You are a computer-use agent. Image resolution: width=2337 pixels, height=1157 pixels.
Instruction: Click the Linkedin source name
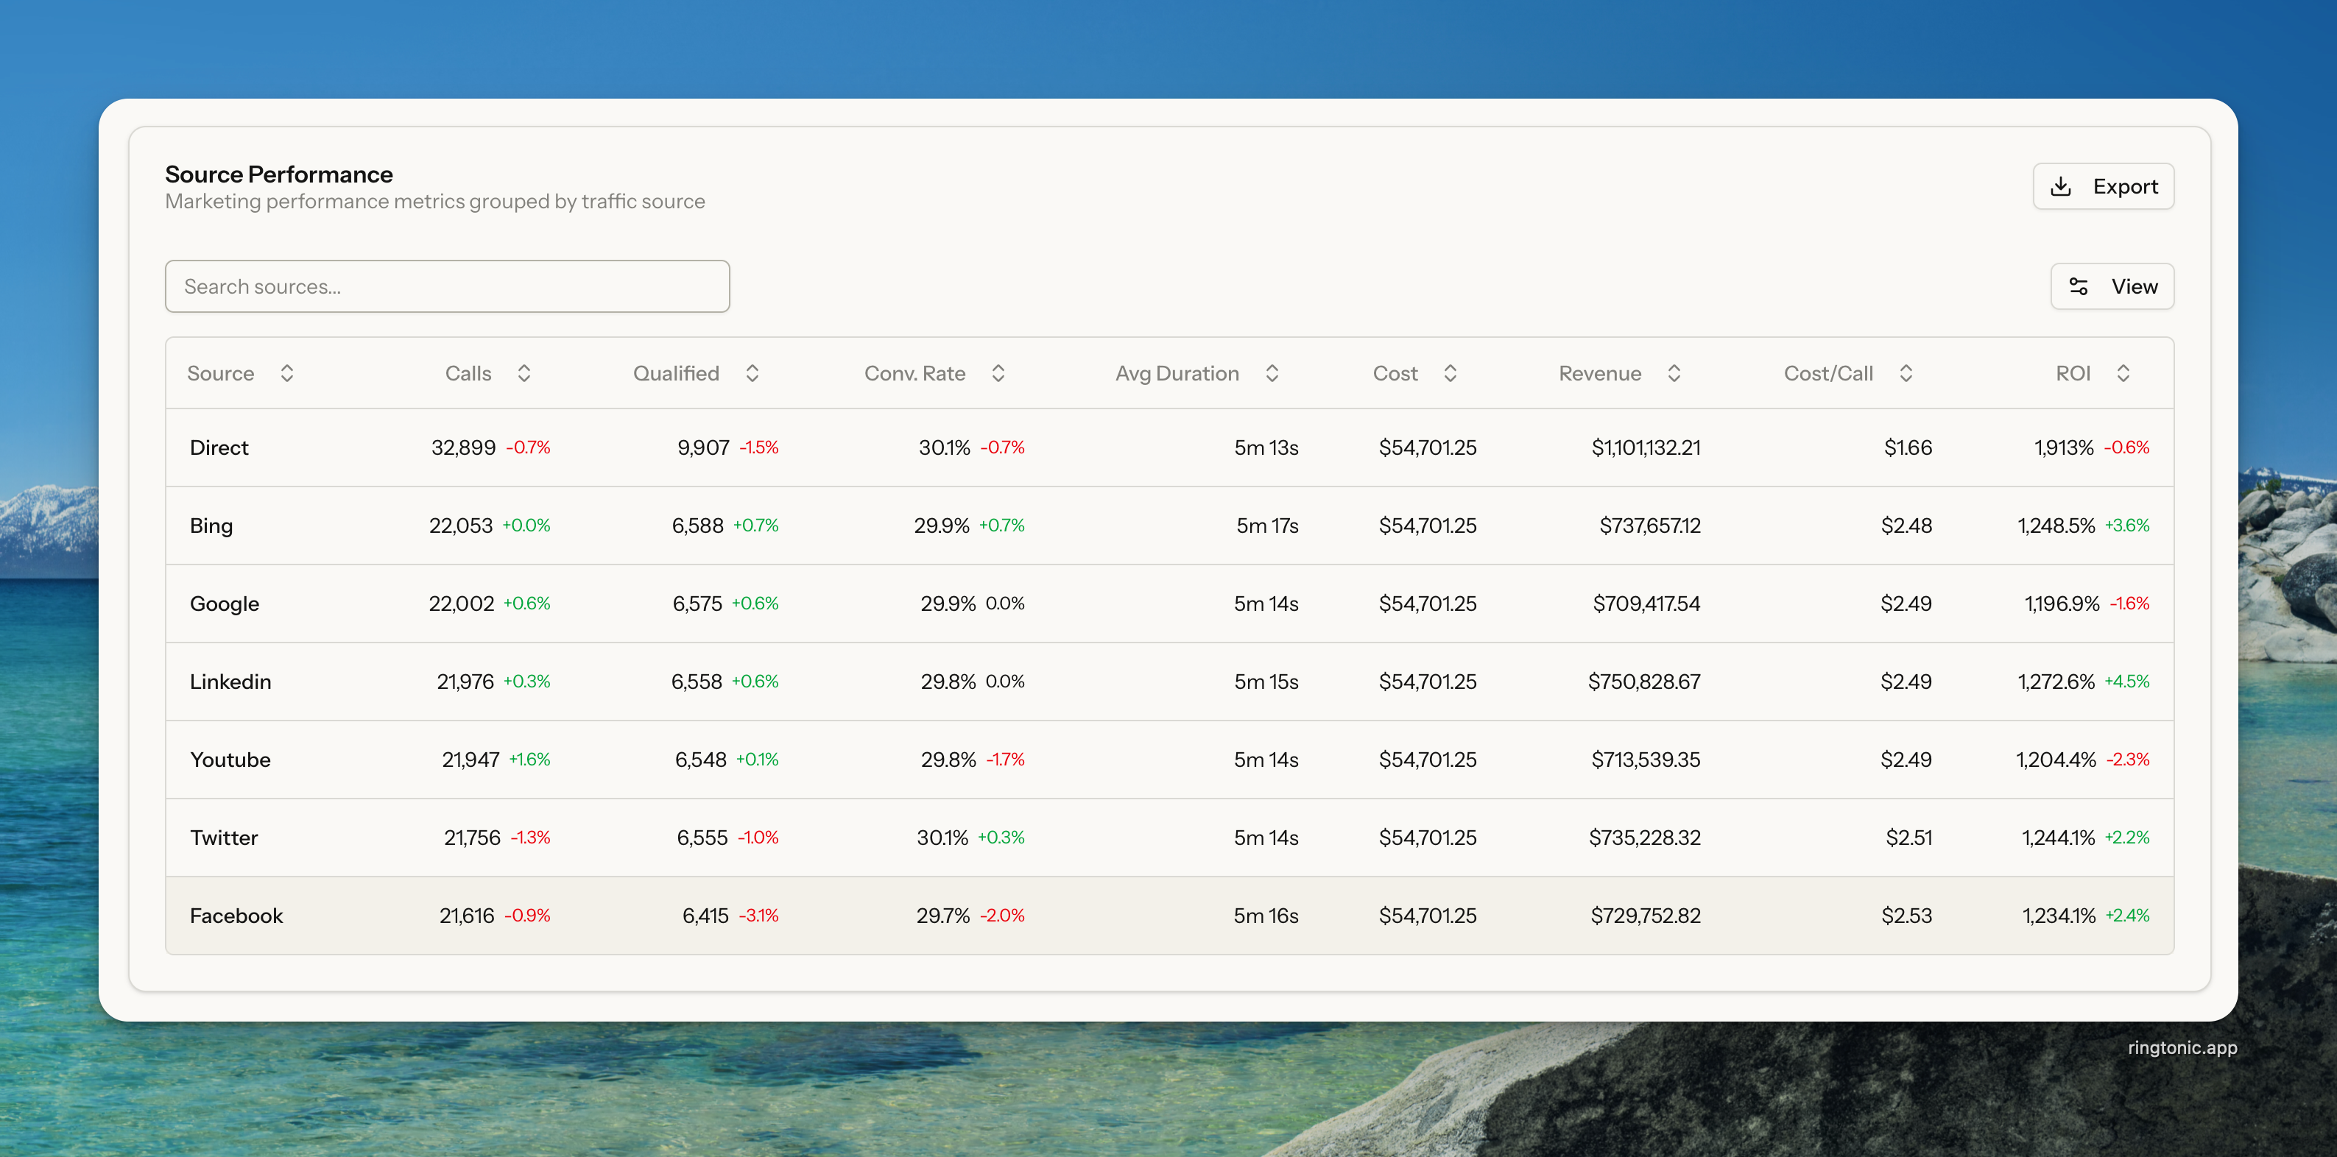pos(230,682)
